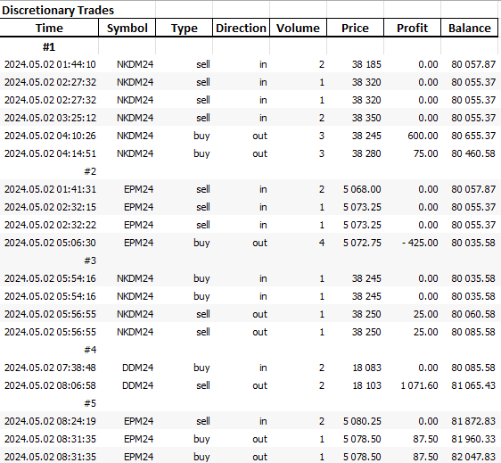501x463 pixels.
Task: Select time cell 2024.05.02 05:06:30
Action: coord(50,243)
